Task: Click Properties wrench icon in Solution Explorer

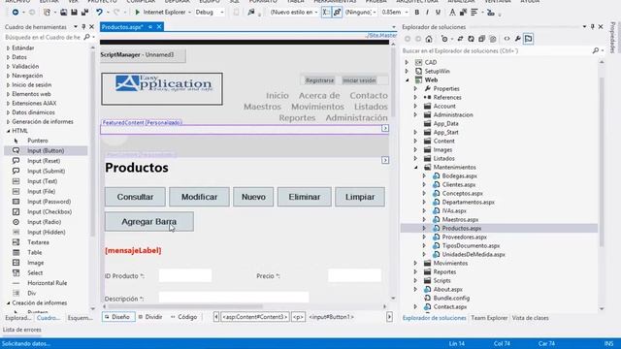Action: point(517,39)
